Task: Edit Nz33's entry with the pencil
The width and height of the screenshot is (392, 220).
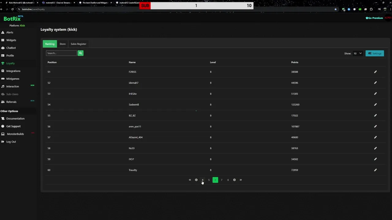Action: [x=375, y=148]
